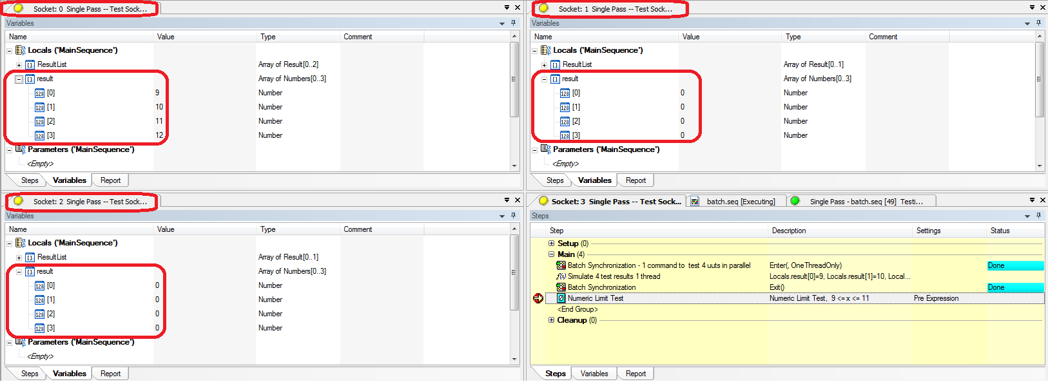Collapse Locals ('MainSequence') in Socket 1 pane
Viewport: 1048px width, 382px height.
coord(535,50)
